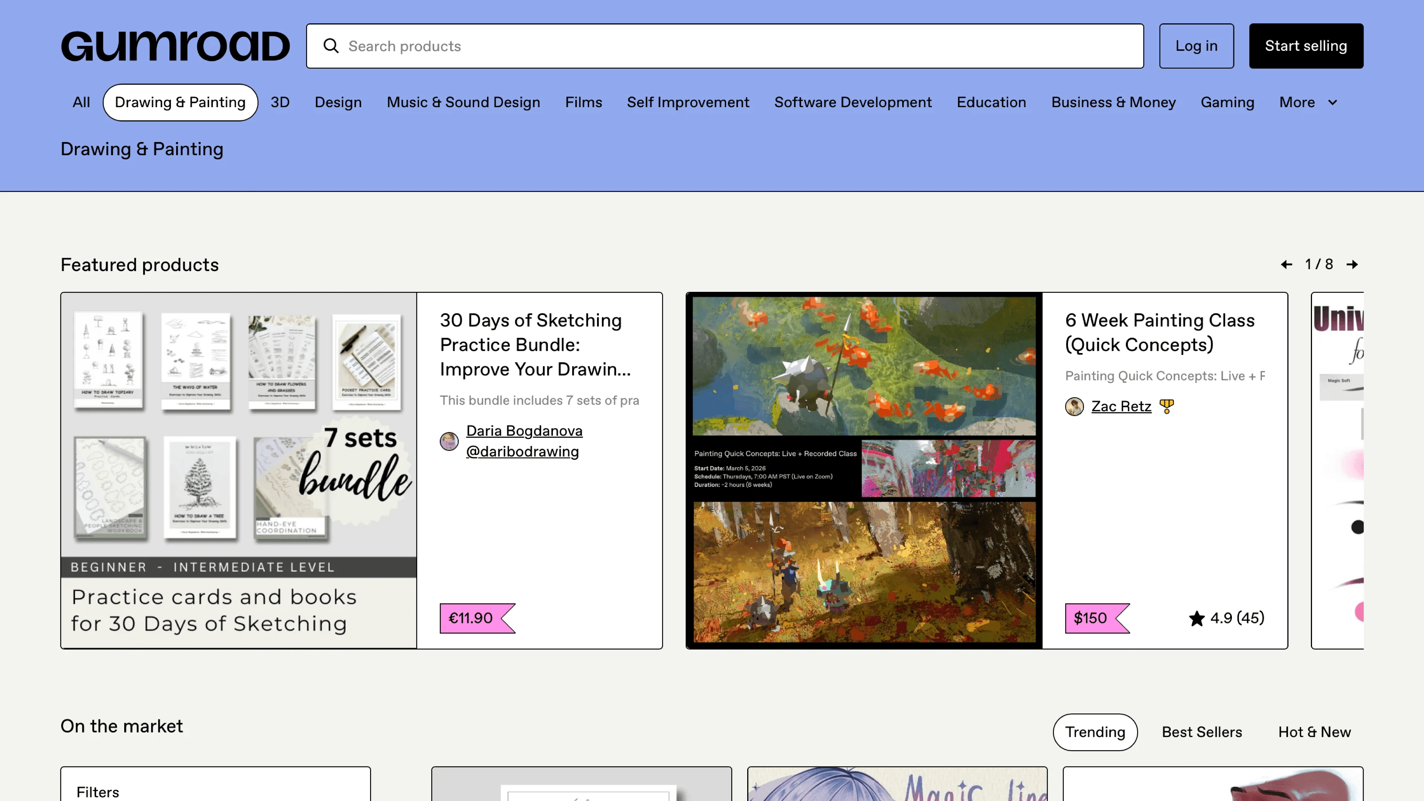Screen dimensions: 1424x801
Task: Open Zac Retz profile link
Action: click(x=1121, y=406)
